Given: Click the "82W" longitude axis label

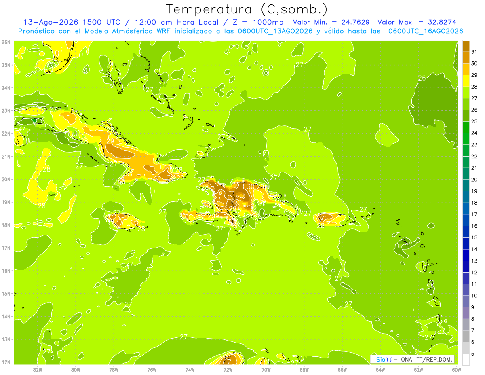Looking at the screenshot, I should tap(38, 369).
